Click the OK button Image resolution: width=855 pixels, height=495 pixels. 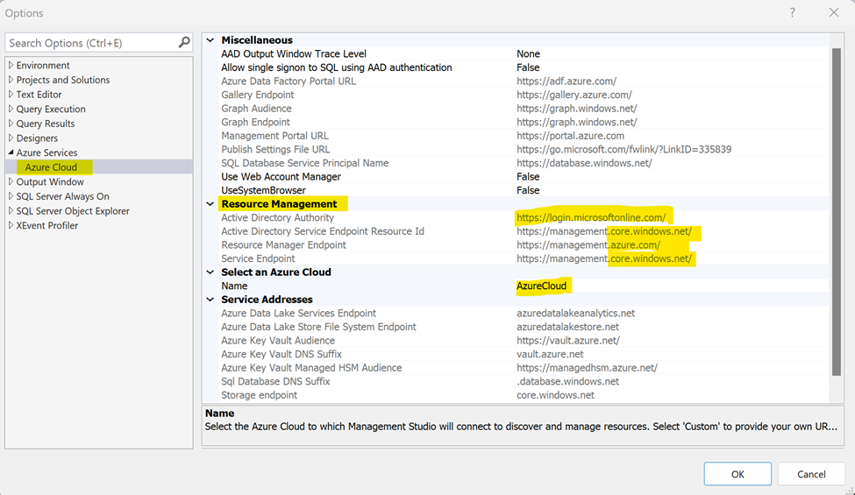pos(737,474)
